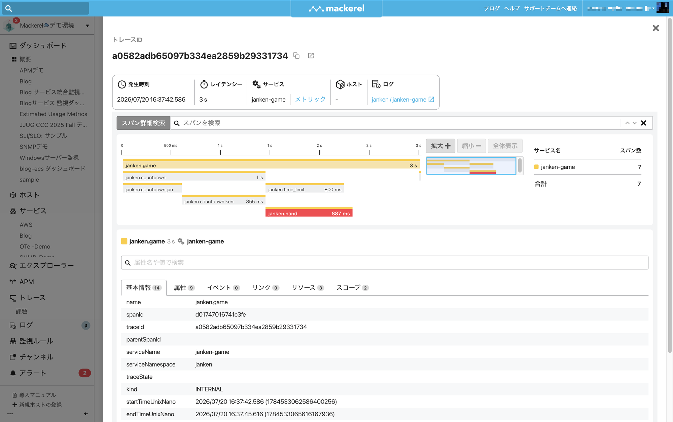Click the 全体表示 button
Viewport: 673px width, 422px height.
(x=505, y=146)
